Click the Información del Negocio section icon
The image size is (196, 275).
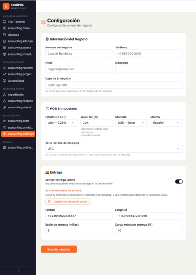coord(47,39)
